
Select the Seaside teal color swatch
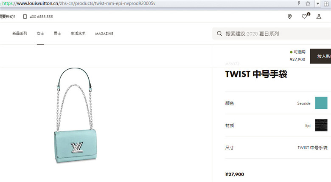(x=321, y=103)
